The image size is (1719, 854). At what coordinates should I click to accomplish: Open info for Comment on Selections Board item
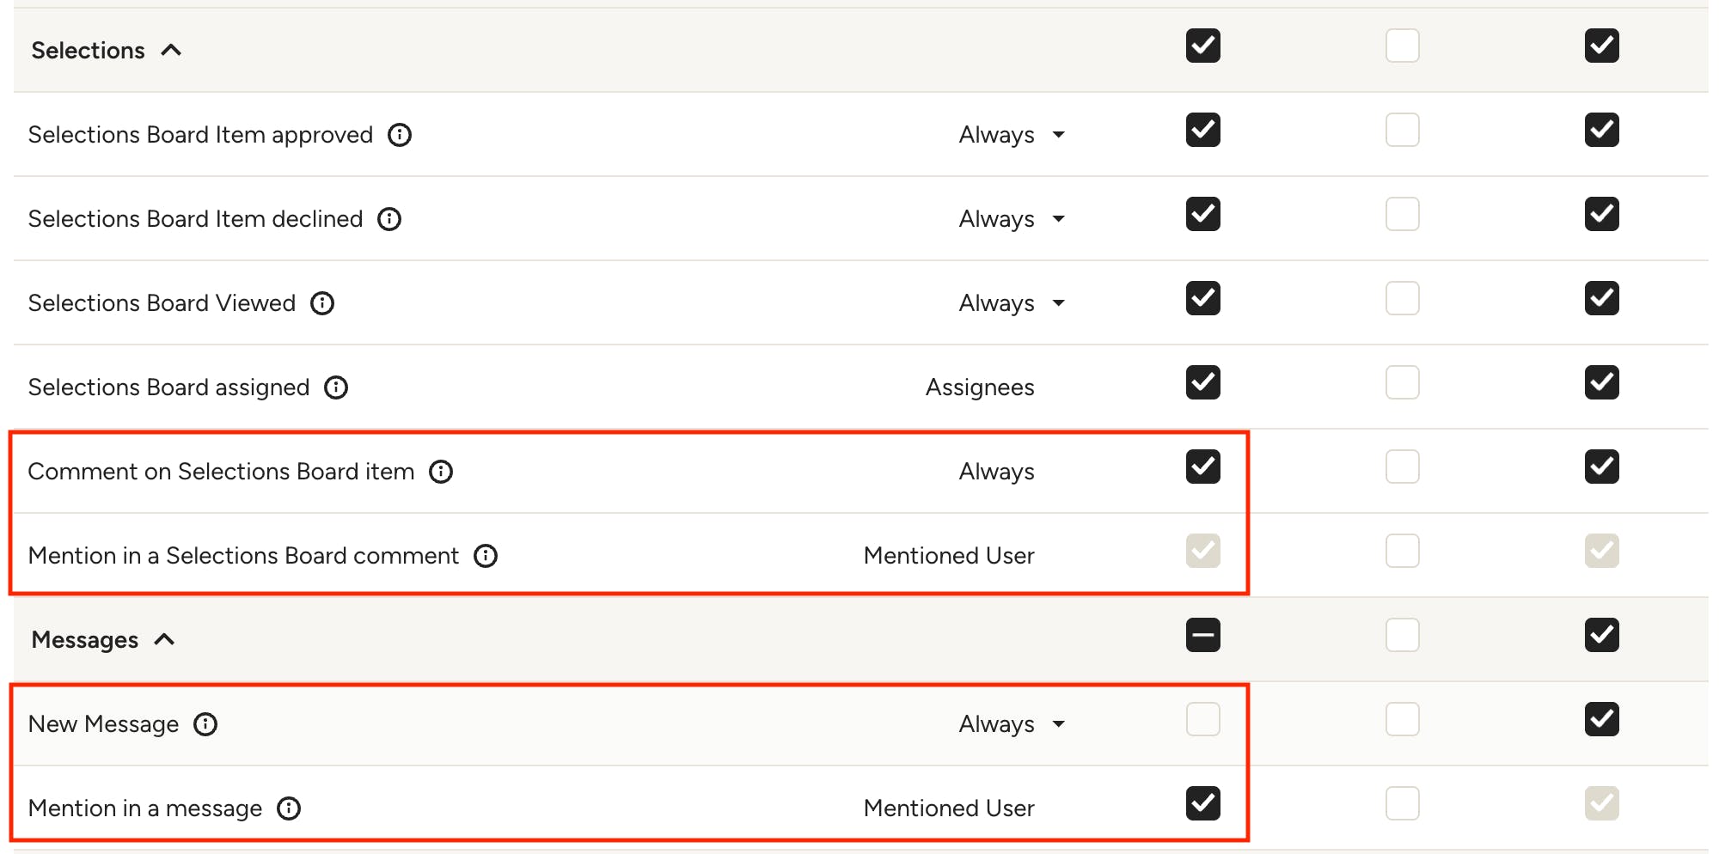click(441, 472)
